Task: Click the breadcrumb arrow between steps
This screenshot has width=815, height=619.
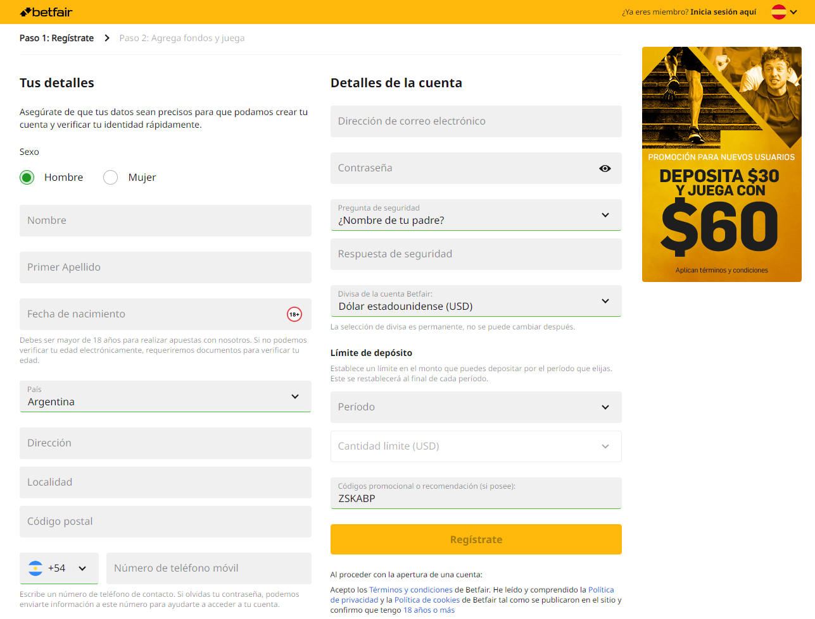Action: pyautogui.click(x=107, y=38)
